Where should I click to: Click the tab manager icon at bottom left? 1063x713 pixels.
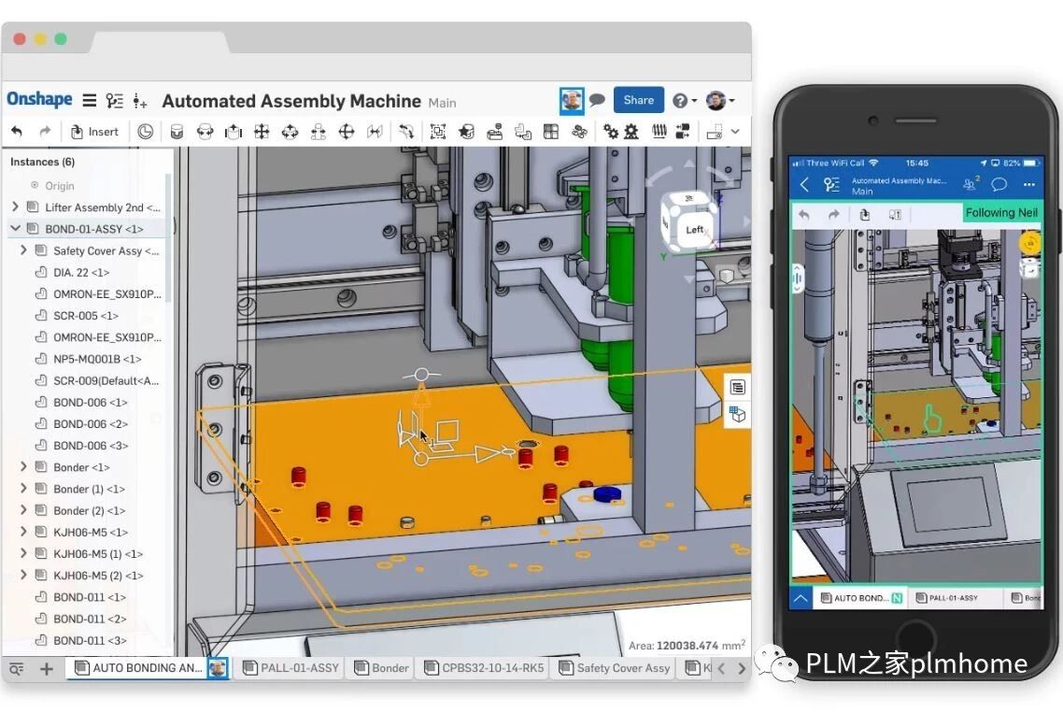coord(16,669)
